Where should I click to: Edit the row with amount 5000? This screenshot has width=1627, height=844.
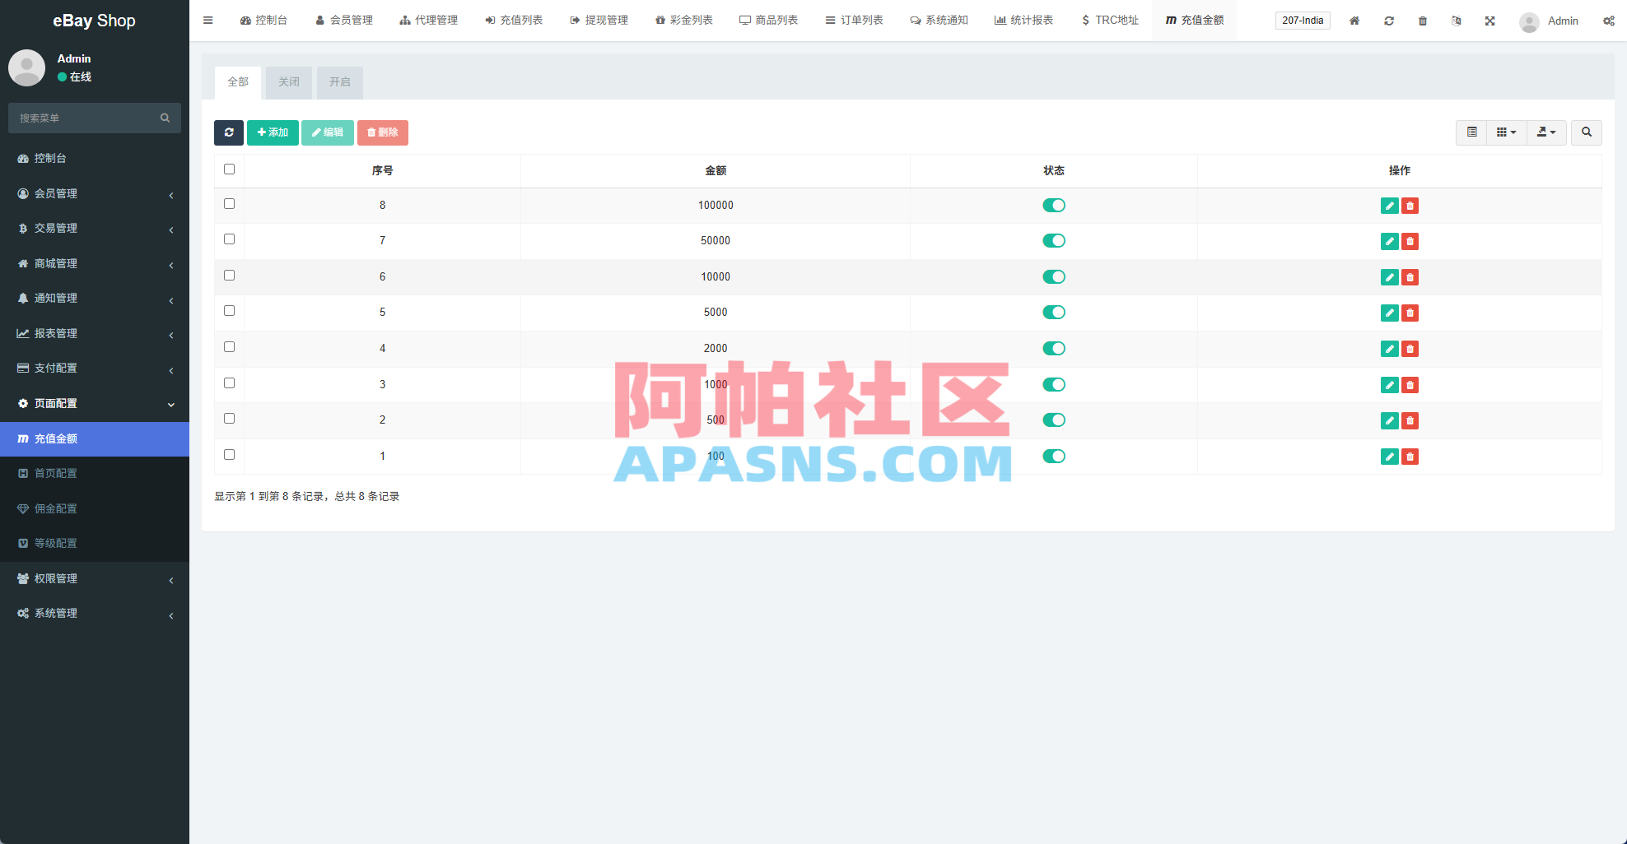coord(1390,313)
